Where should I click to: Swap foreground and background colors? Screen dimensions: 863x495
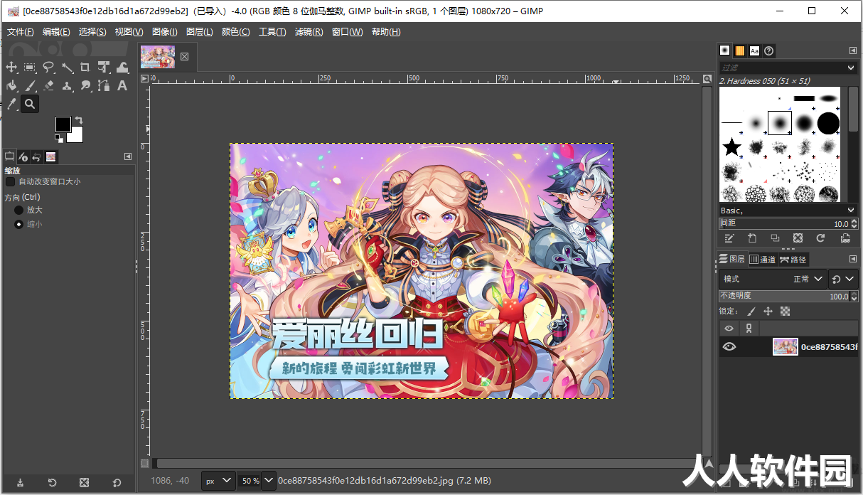[79, 120]
